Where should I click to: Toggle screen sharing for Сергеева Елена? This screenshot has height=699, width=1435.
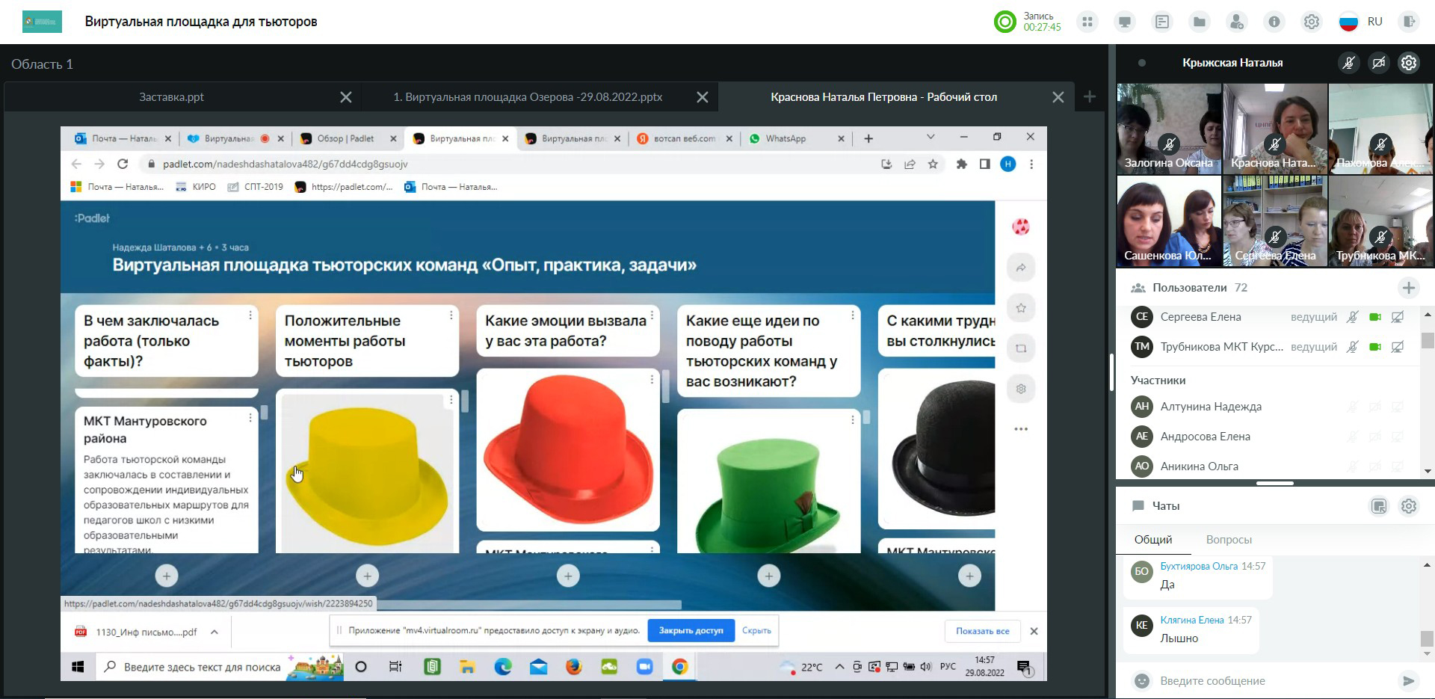(1397, 317)
